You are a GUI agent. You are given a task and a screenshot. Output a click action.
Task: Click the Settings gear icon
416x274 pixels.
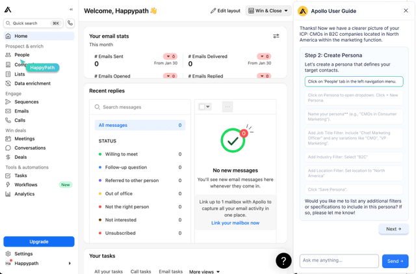pos(8,254)
